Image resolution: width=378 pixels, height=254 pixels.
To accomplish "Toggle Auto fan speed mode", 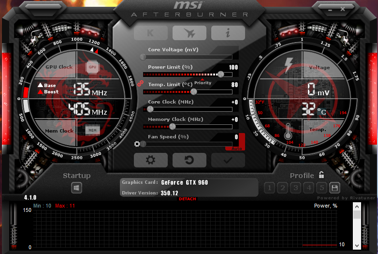I will tap(236, 149).
